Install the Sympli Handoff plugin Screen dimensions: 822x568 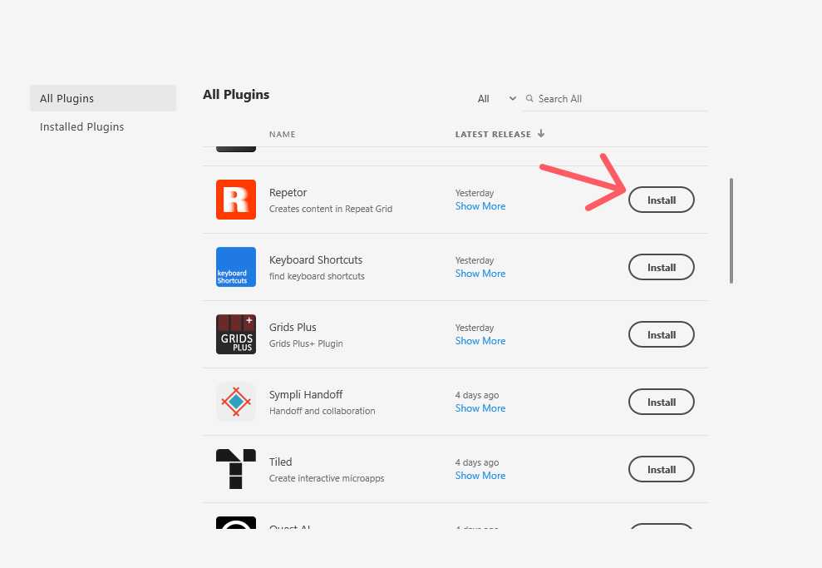[662, 402]
